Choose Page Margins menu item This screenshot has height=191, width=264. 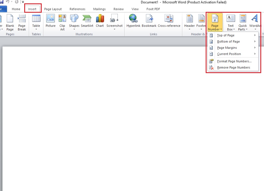pyautogui.click(x=233, y=48)
